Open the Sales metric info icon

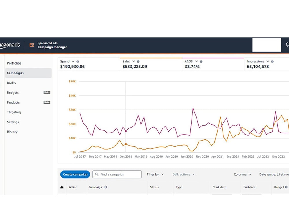tap(138, 62)
